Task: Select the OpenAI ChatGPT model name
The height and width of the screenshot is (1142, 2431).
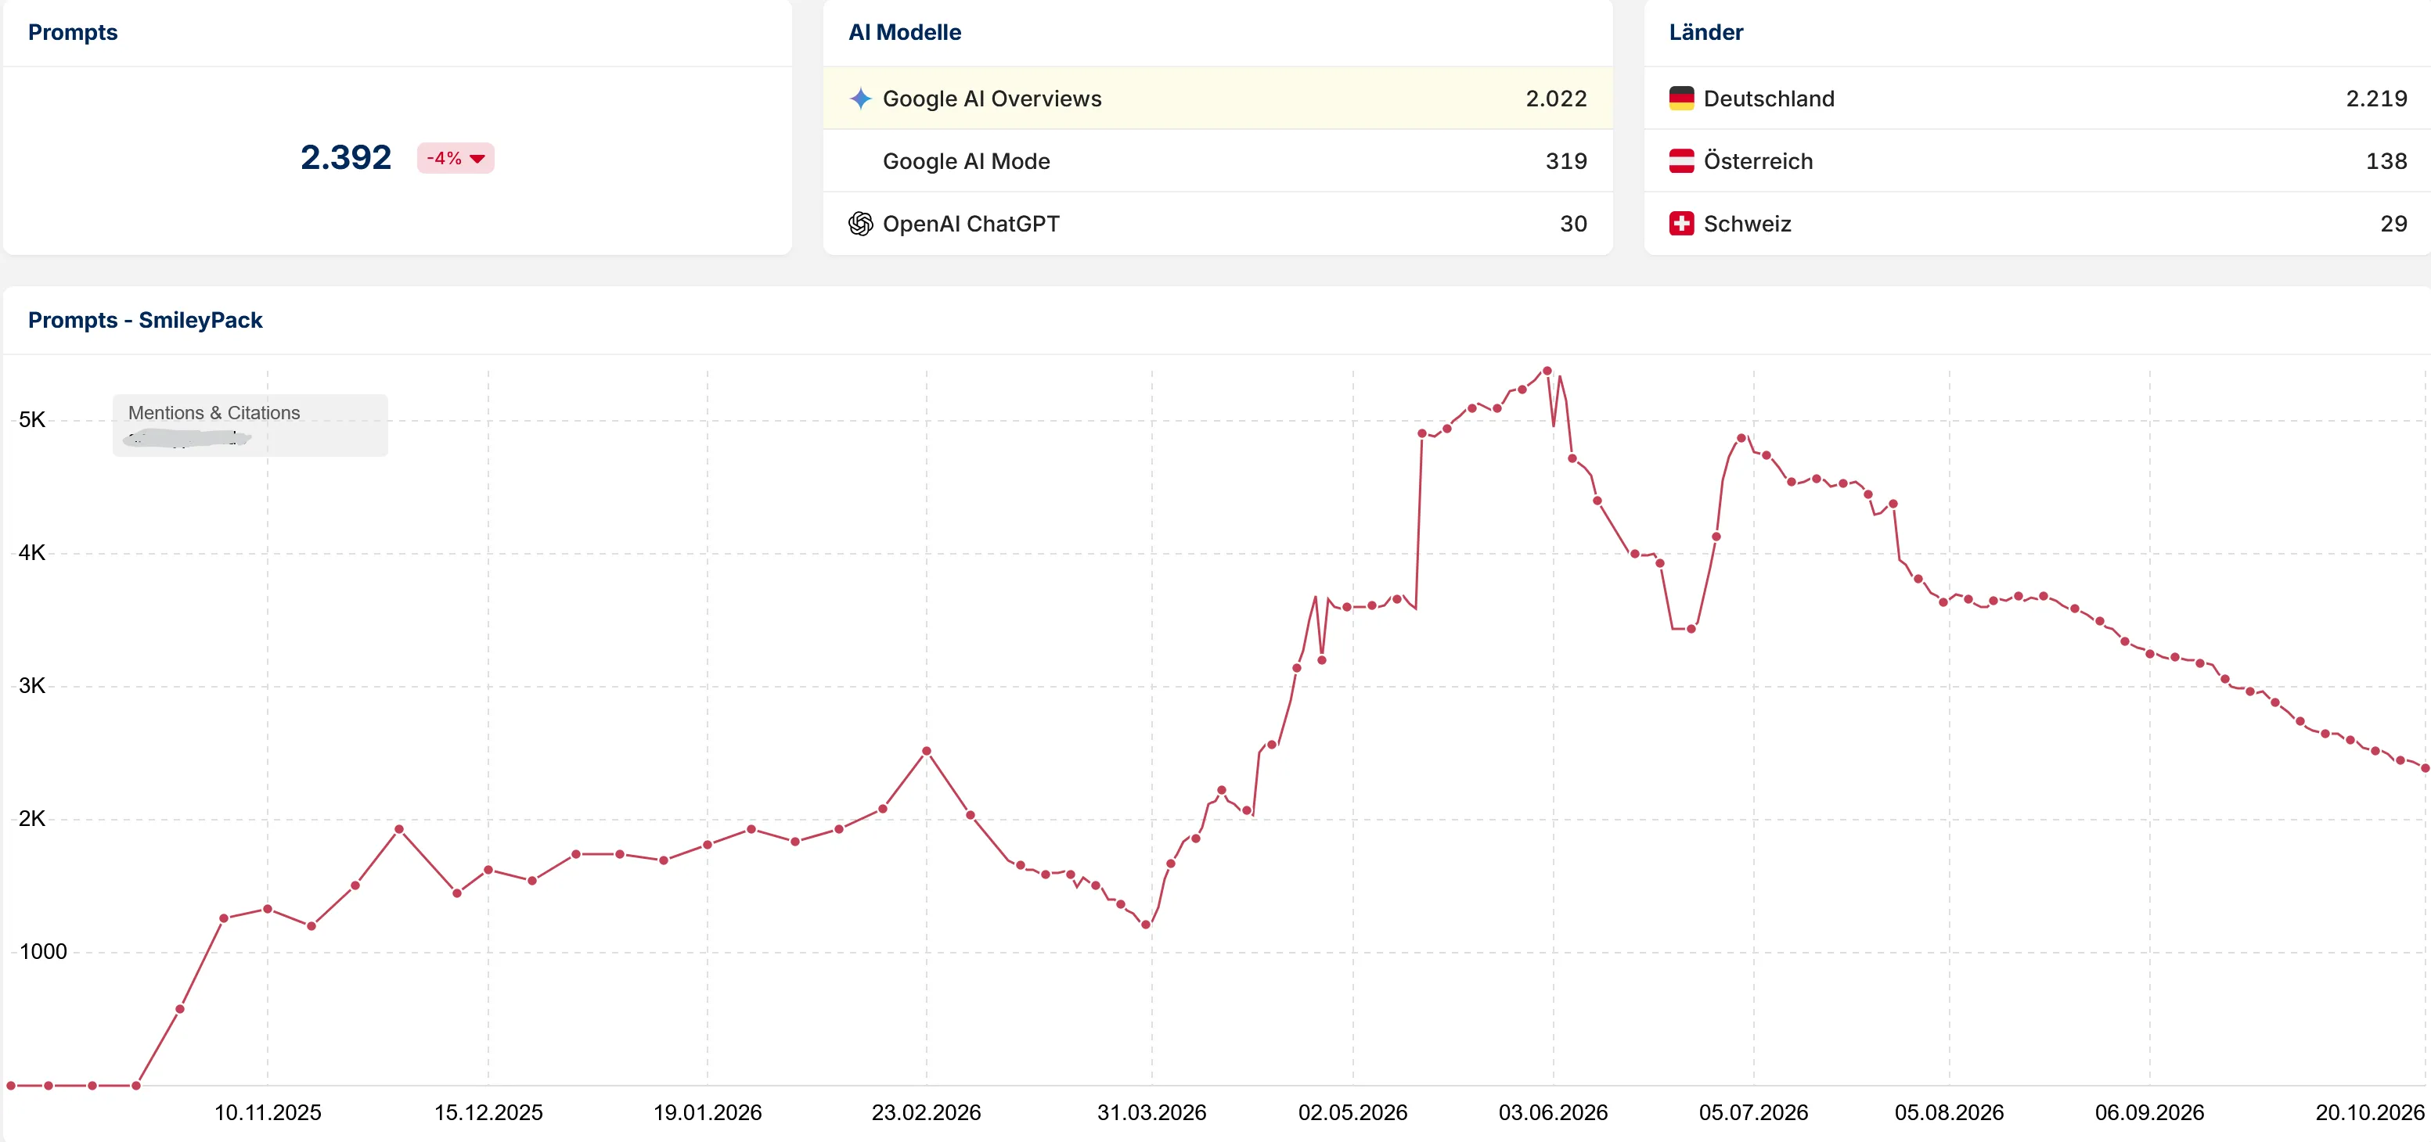Action: click(x=971, y=224)
